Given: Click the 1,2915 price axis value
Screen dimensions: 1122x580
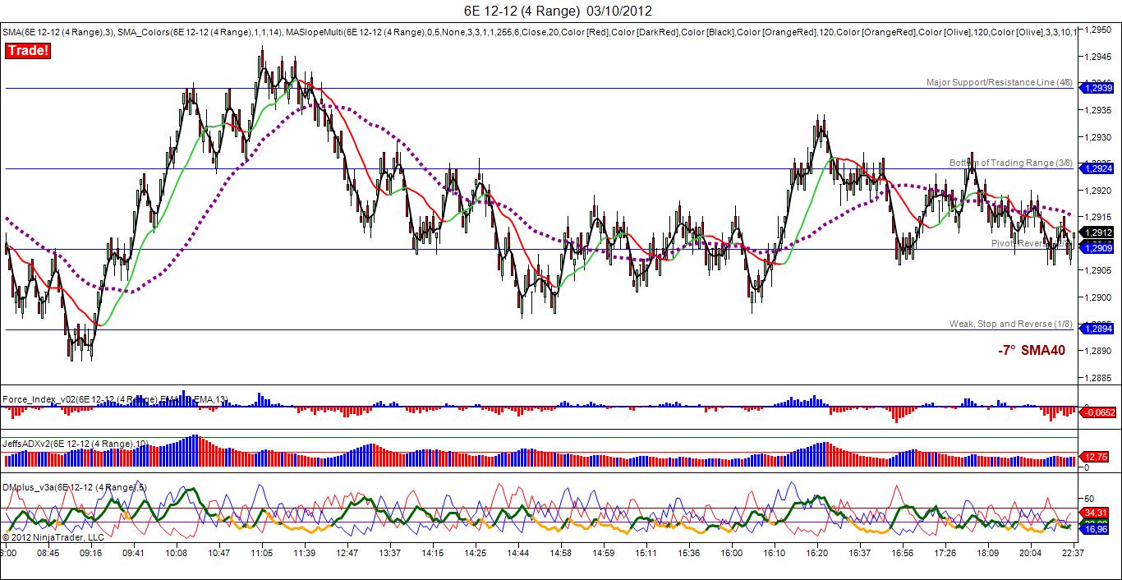Looking at the screenshot, I should click(1098, 217).
